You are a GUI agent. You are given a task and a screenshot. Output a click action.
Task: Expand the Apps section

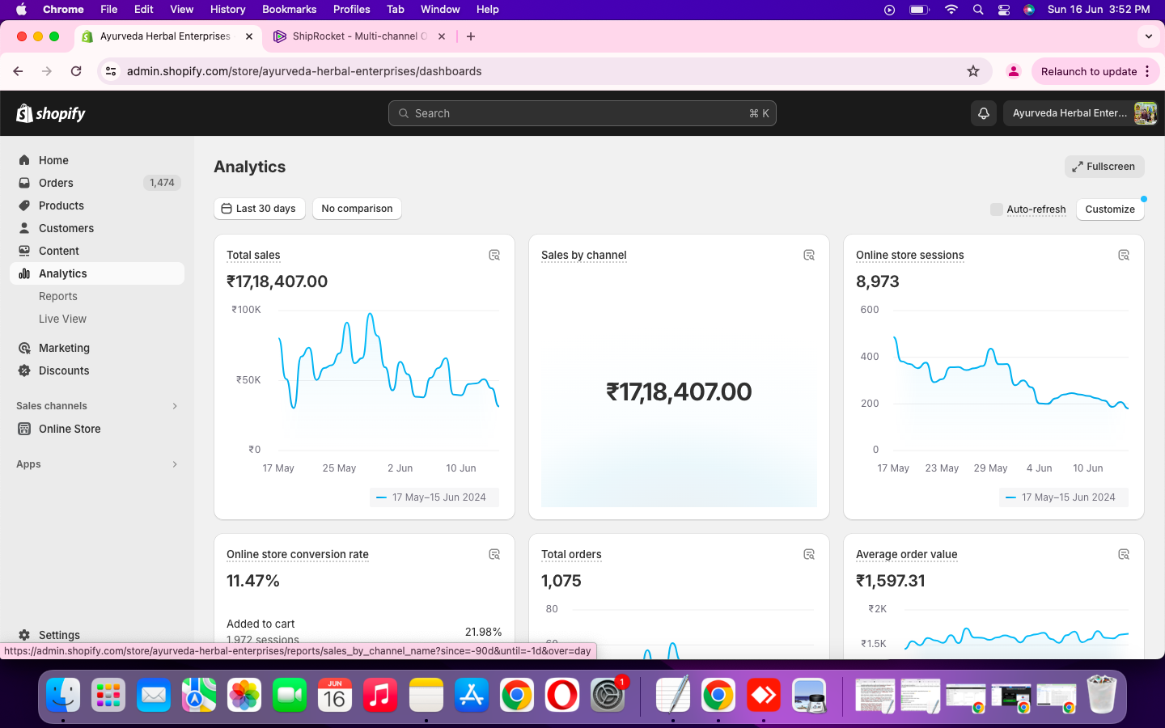175,464
